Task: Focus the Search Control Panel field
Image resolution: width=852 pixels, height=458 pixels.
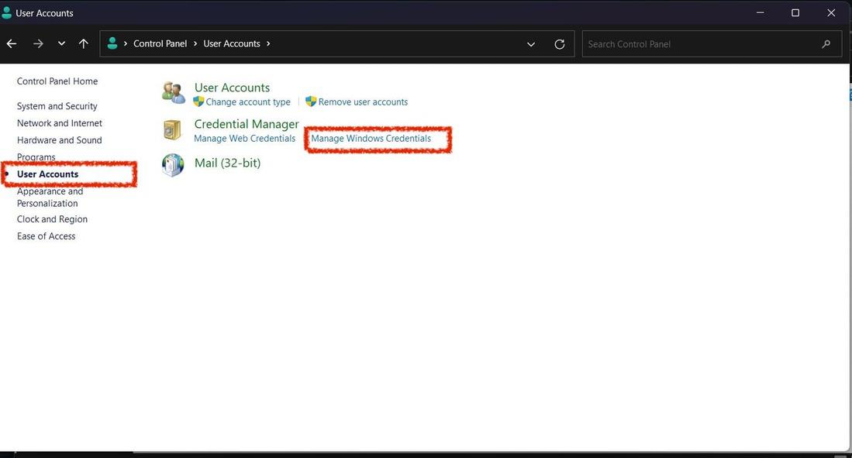Action: point(712,44)
